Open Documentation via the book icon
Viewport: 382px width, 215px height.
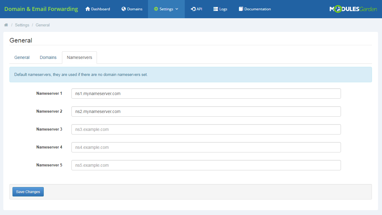point(241,9)
